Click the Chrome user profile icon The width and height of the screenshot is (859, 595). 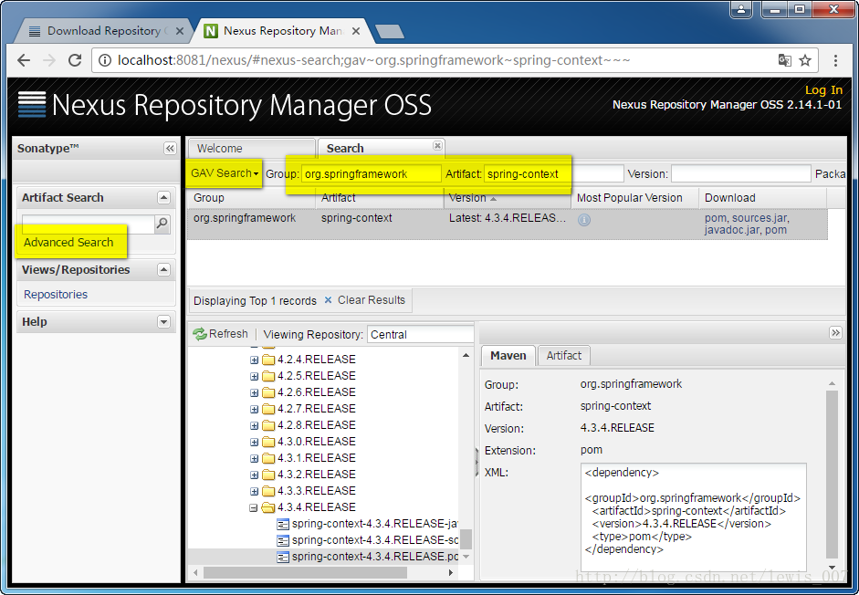[x=741, y=9]
